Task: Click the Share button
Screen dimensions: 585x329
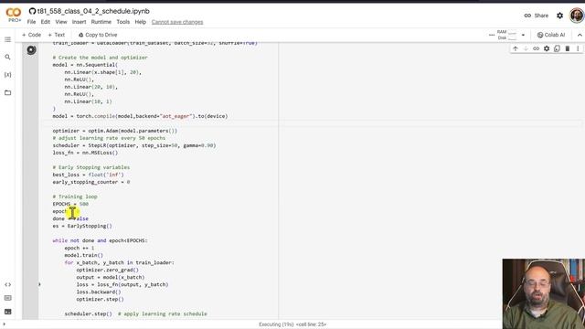Action: pos(537,16)
